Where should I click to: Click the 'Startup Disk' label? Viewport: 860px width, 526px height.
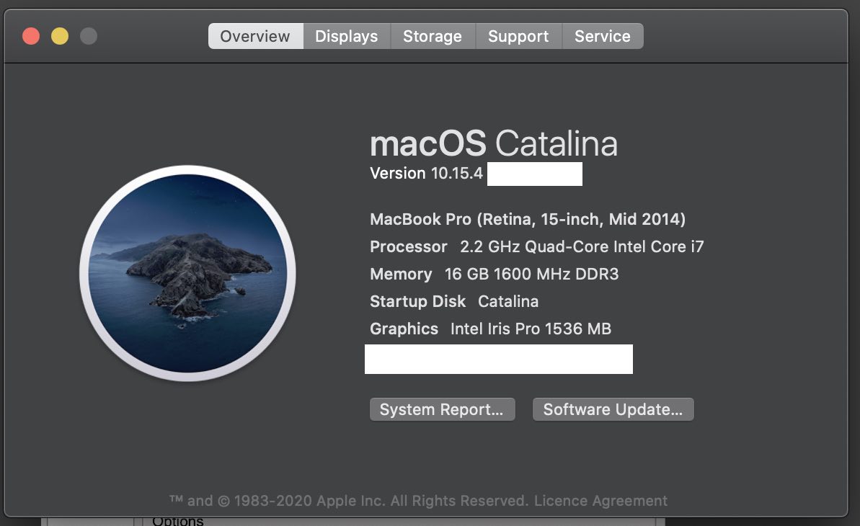click(418, 302)
